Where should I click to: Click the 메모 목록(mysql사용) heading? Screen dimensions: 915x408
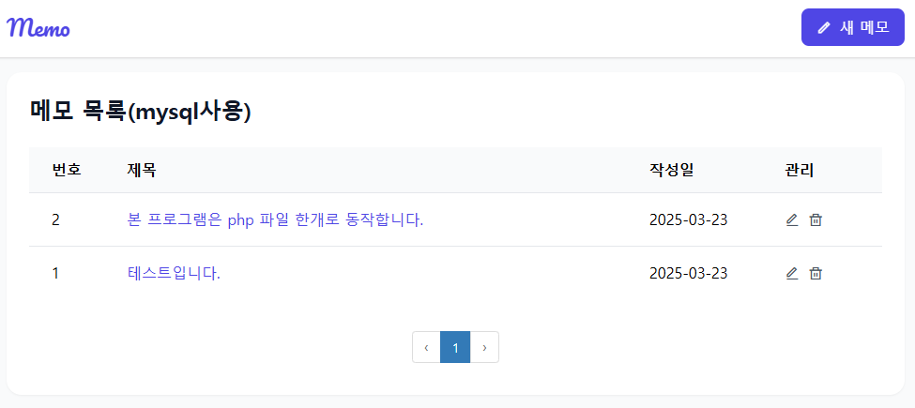141,112
